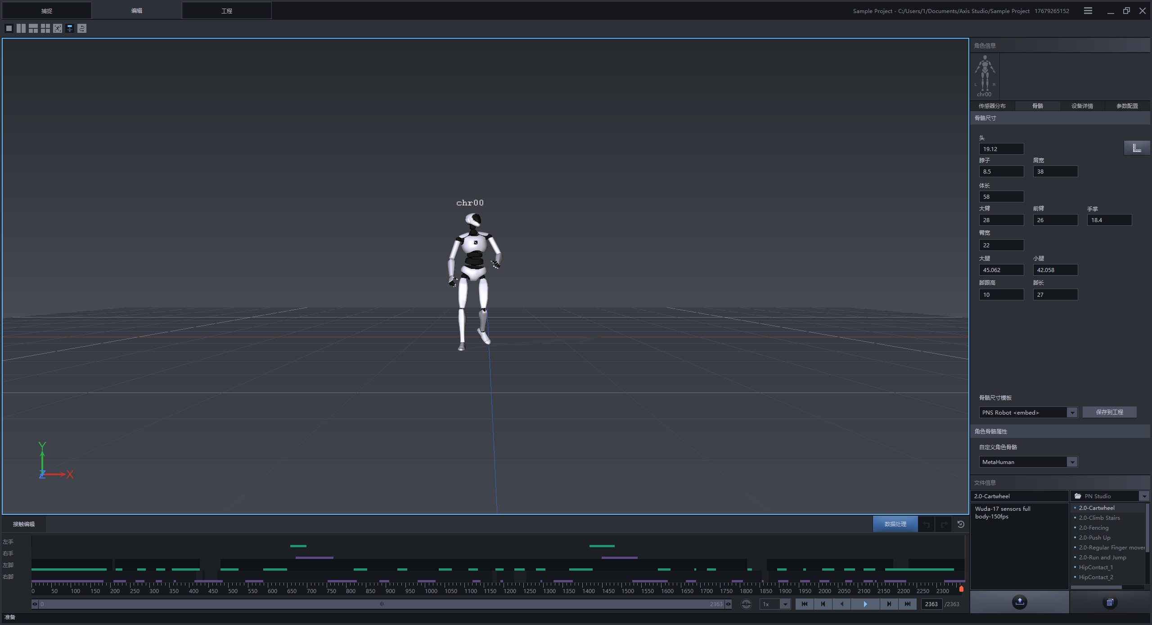Viewport: 1152px width, 625px height.
Task: Open the 1x playback speed dropdown
Action: pyautogui.click(x=785, y=604)
